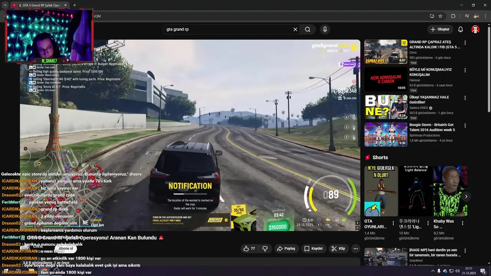Screen dimensions: 491x276
Task: Open options for the RAGE-MP video
Action: coord(465,251)
